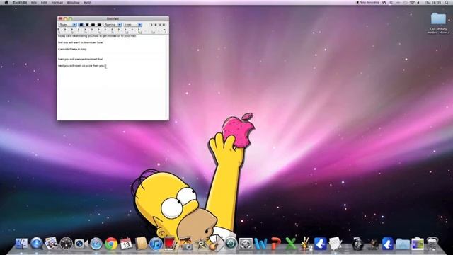Image resolution: width=453 pixels, height=255 pixels.
Task: Expand the Lists dropdown in TextEdit
Action: click(133, 25)
